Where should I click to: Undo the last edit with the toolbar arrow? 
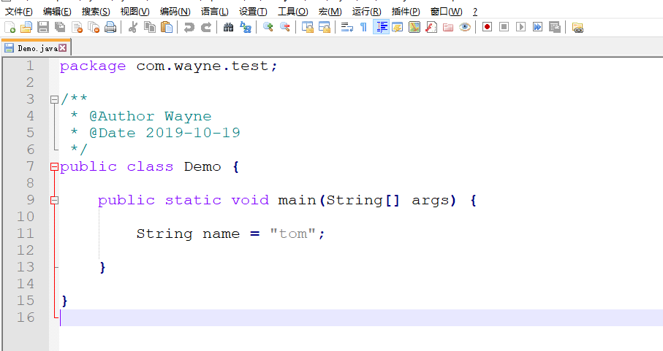tap(189, 28)
